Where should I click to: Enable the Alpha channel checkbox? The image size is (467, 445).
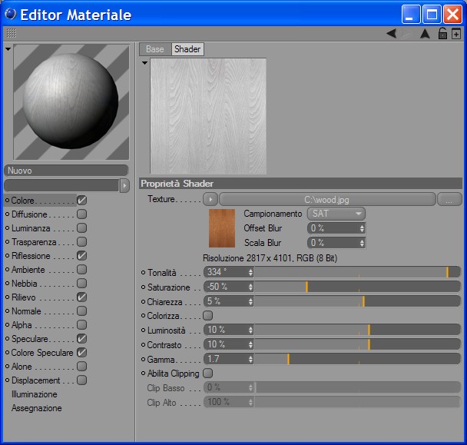(81, 325)
